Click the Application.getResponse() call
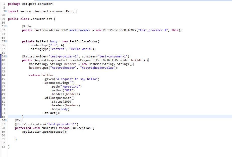232x157 pixels. pos(45,132)
